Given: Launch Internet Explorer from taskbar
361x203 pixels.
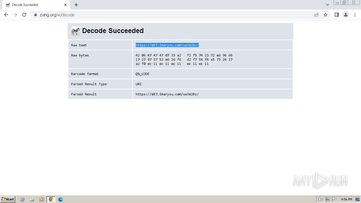Looking at the screenshot, I should [x=22, y=199].
